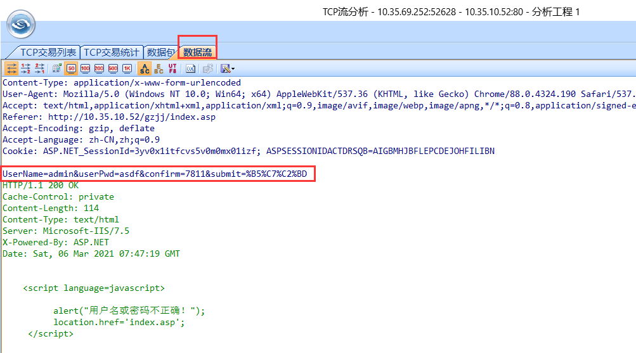Click the save data stream icon

click(225, 68)
